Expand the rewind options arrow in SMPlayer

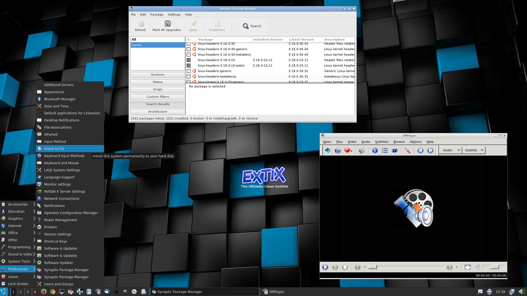click(365, 267)
